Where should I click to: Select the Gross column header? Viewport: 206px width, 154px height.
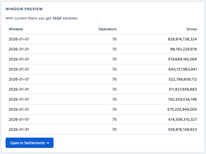[x=191, y=29]
